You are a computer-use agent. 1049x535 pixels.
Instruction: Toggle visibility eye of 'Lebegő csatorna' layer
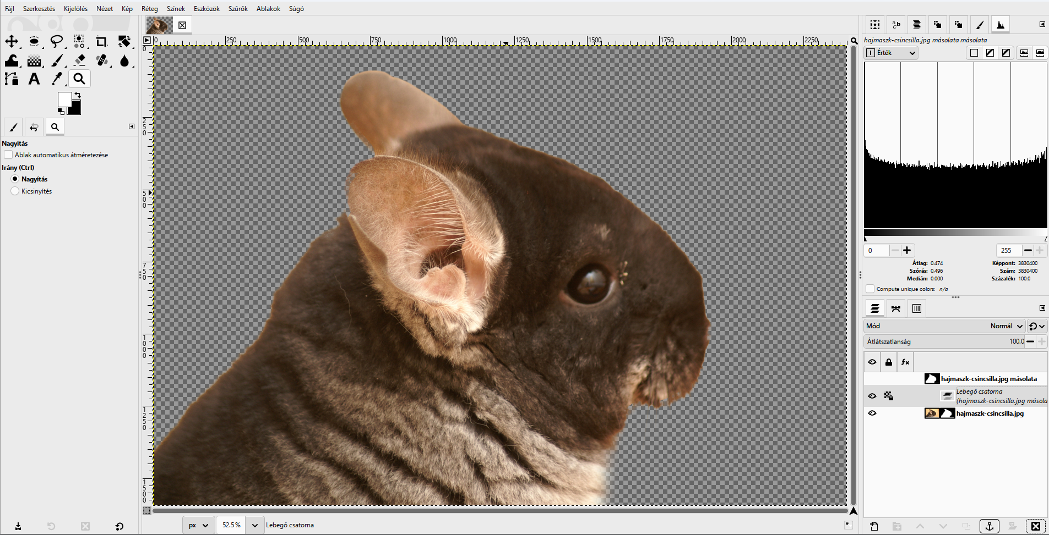tap(872, 396)
